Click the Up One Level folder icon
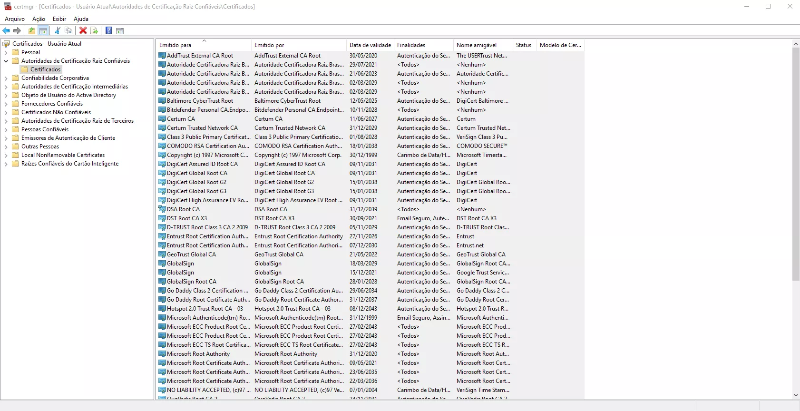800x411 pixels. tap(32, 31)
